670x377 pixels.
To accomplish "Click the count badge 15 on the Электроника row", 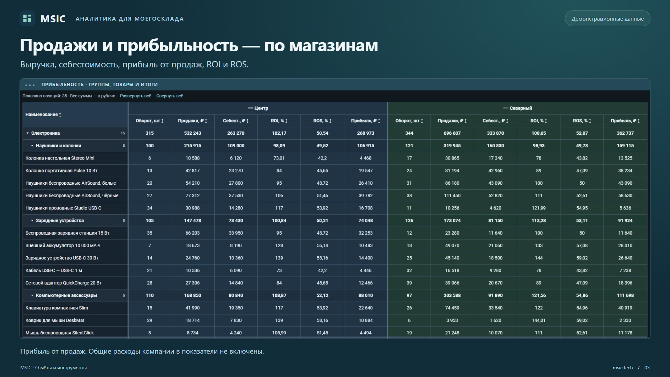I will coord(123,133).
